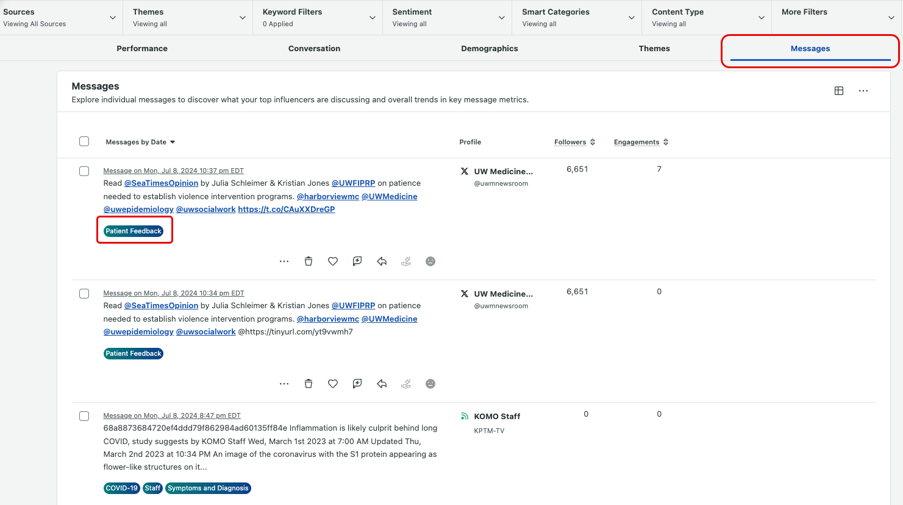903x505 pixels.
Task: Click the Staff tag
Action: [x=152, y=488]
